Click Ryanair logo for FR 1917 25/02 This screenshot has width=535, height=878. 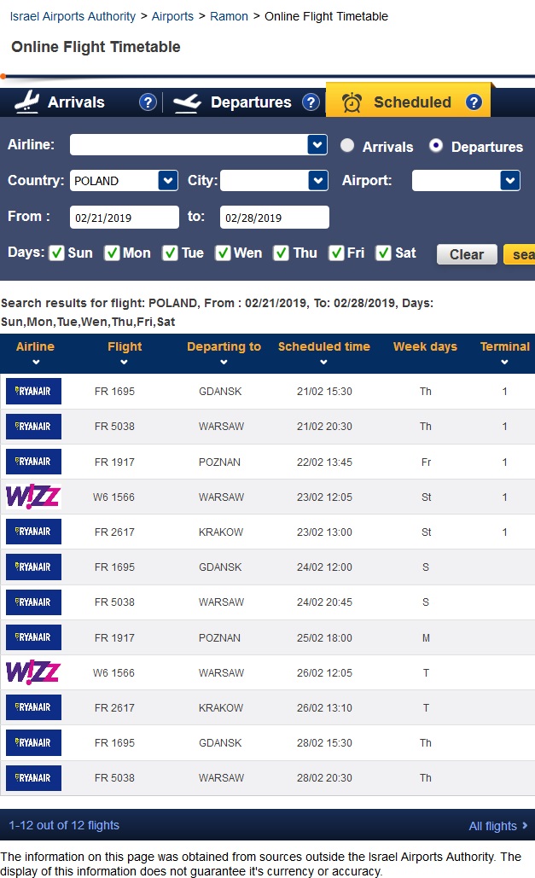click(33, 637)
